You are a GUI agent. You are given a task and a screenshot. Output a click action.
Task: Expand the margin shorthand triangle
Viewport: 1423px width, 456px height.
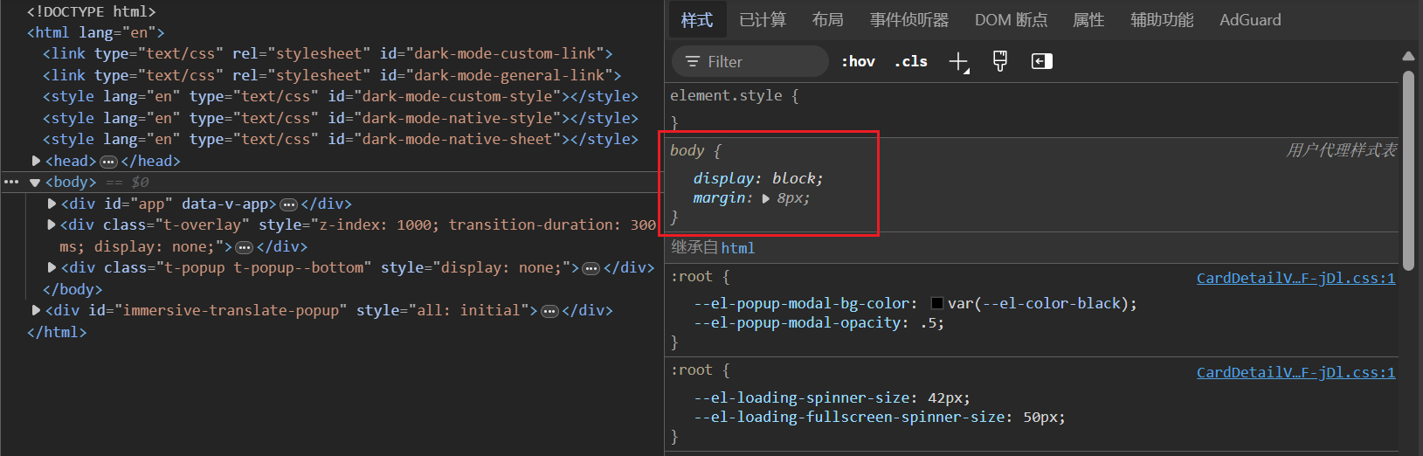766,199
